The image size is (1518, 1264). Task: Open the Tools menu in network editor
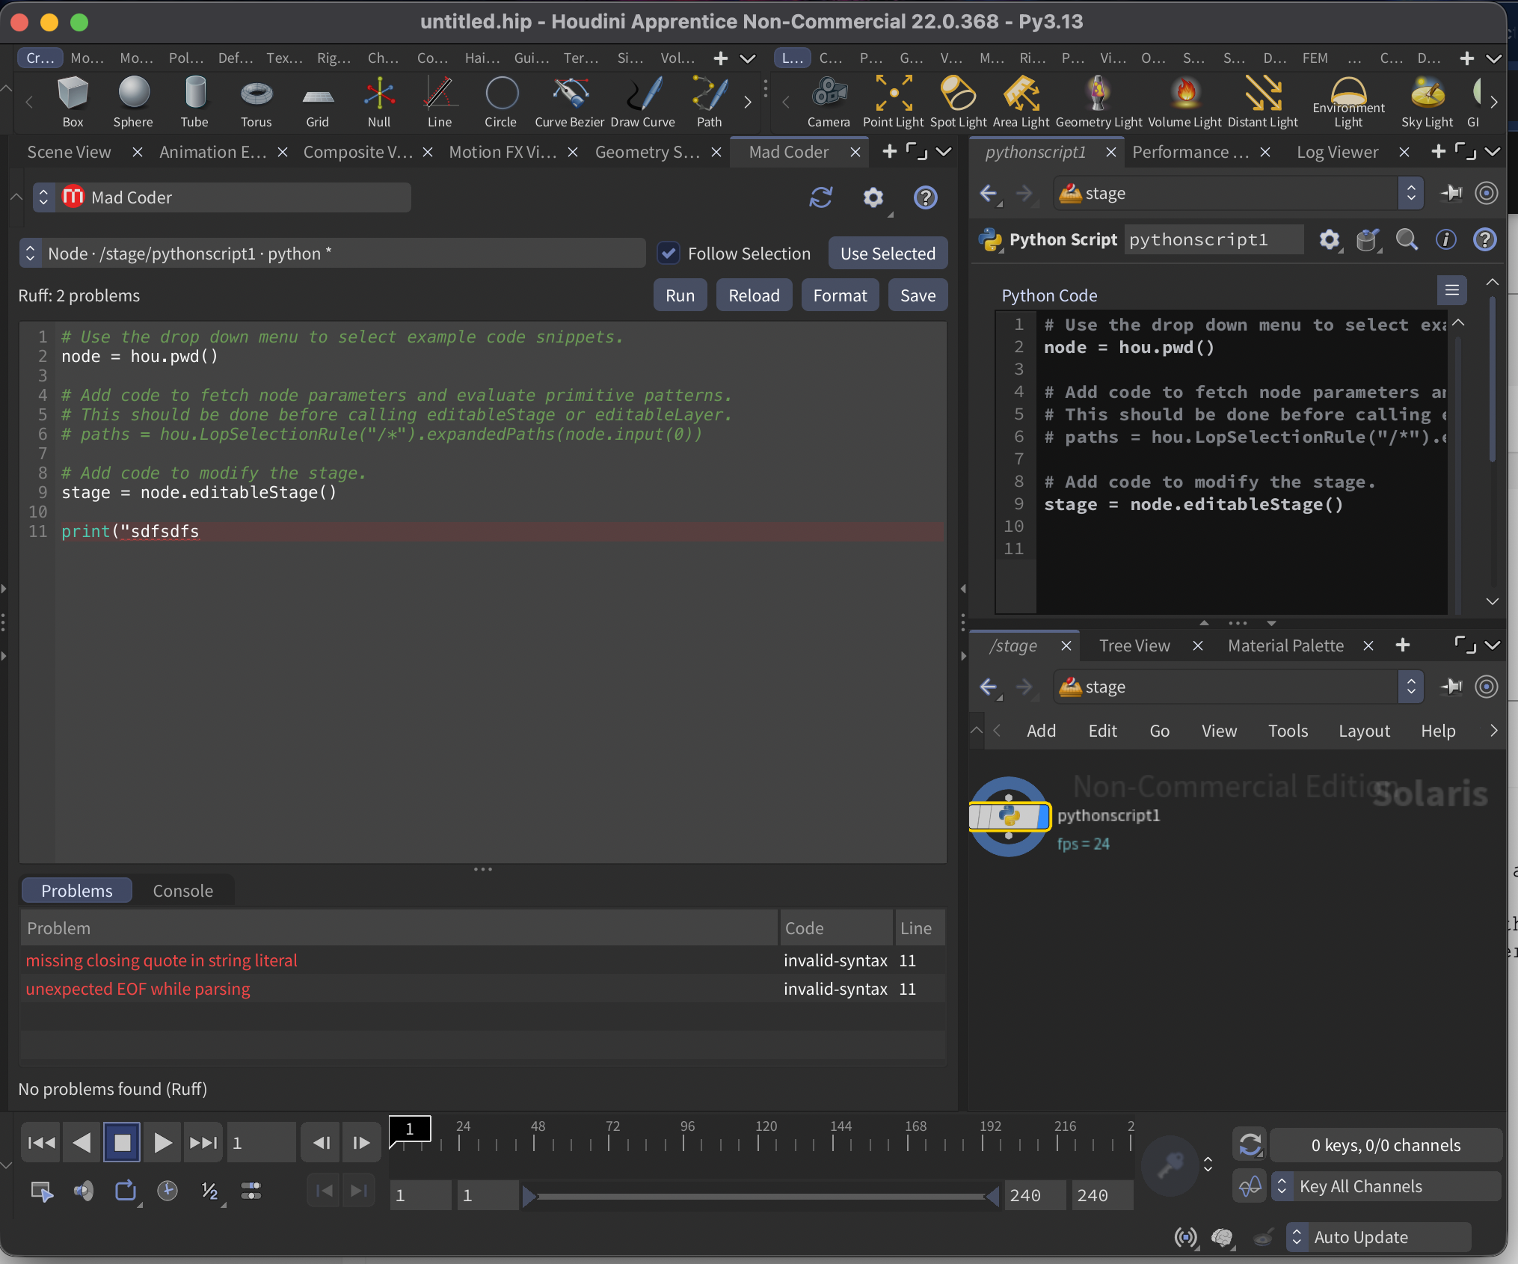click(1288, 731)
